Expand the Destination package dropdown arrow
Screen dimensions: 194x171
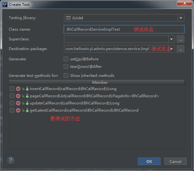171,49
